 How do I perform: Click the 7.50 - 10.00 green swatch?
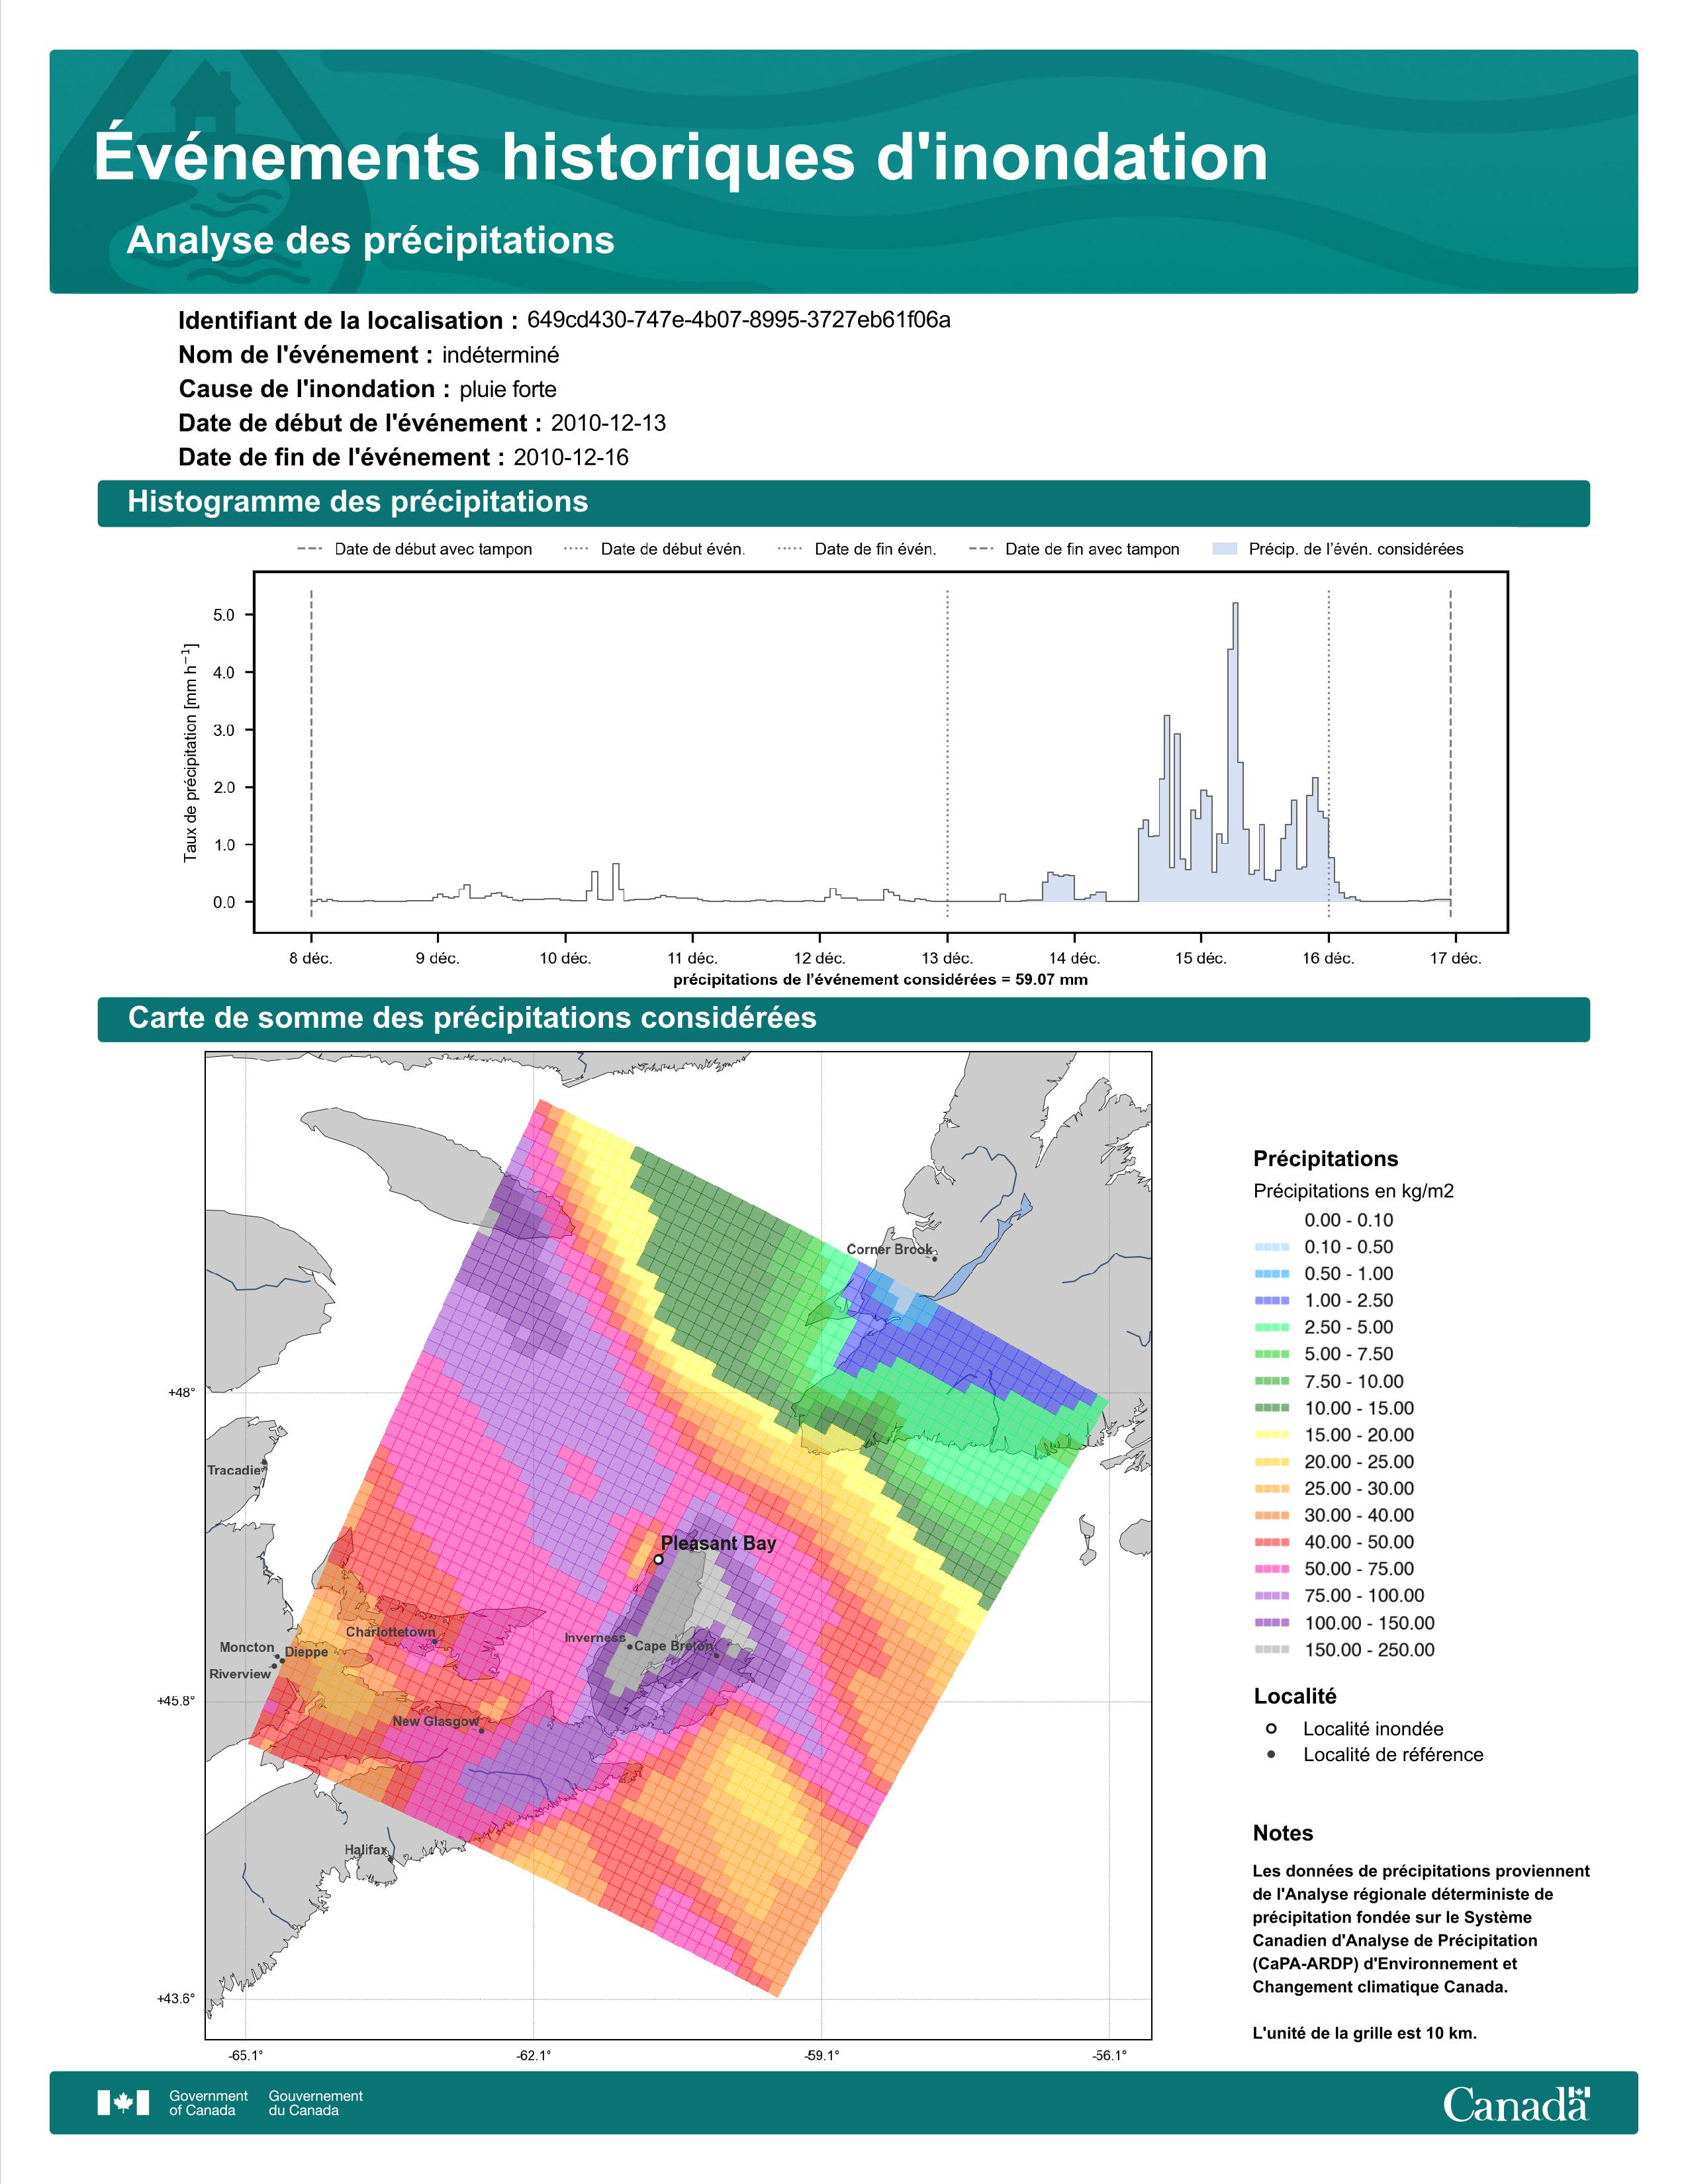coord(1271,1381)
